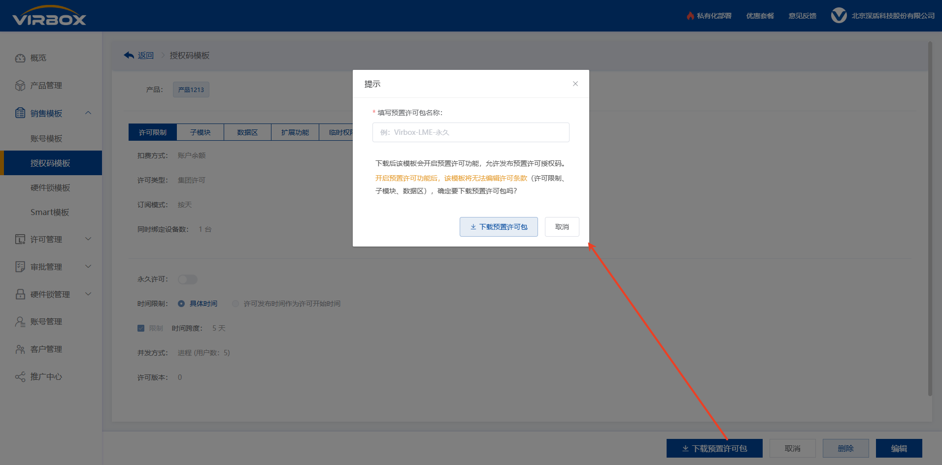
Task: Click the 删除 button
Action: (846, 448)
